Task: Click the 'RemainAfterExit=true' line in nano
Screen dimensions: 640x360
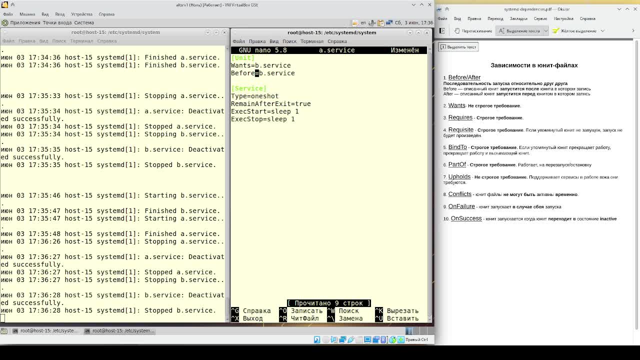Action: pyautogui.click(x=270, y=103)
